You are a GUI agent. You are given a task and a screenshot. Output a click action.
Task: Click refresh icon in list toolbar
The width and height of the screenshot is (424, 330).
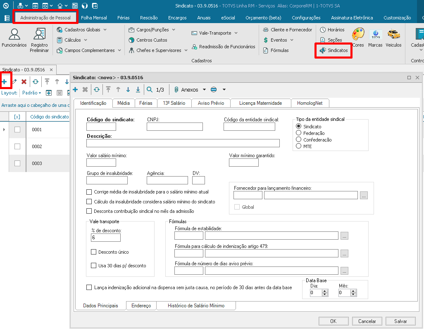(x=36, y=82)
